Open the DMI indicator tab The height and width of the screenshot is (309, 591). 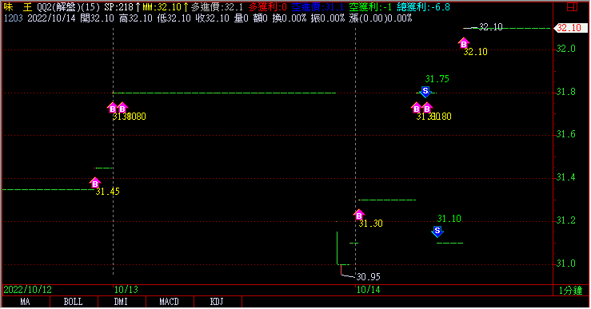coord(122,302)
